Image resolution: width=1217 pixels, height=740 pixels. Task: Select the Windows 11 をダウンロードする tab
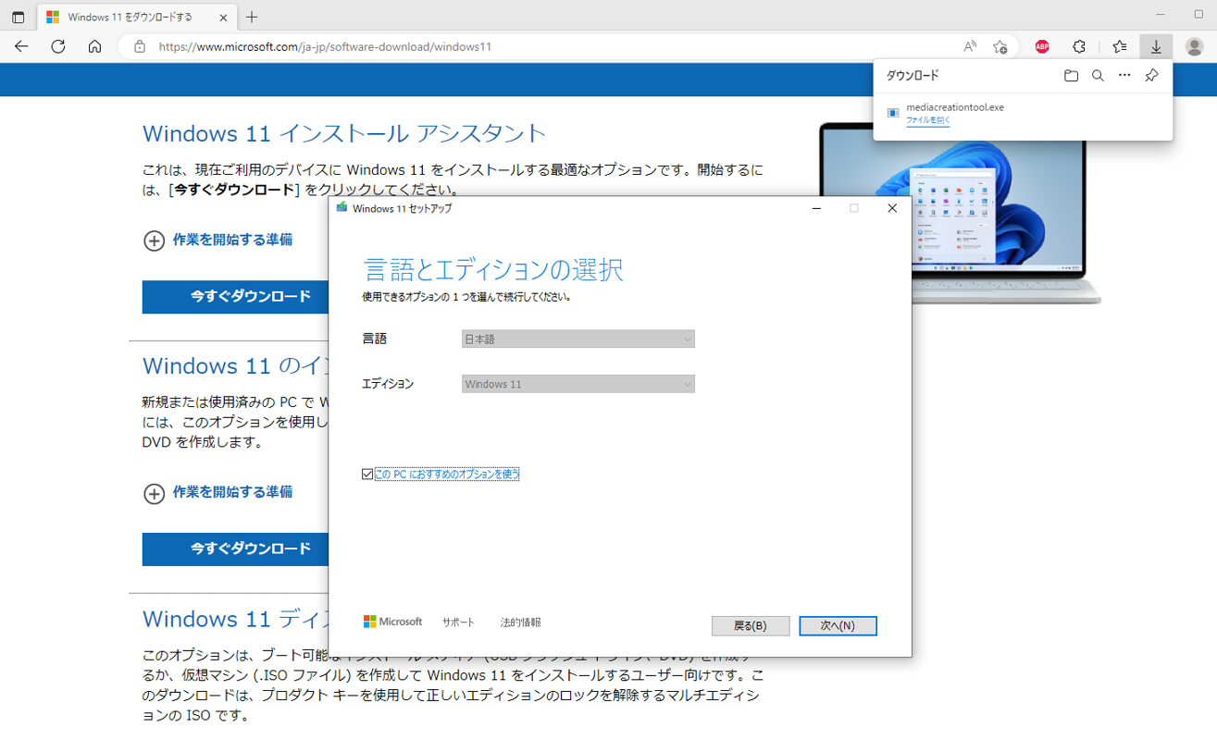[137, 17]
